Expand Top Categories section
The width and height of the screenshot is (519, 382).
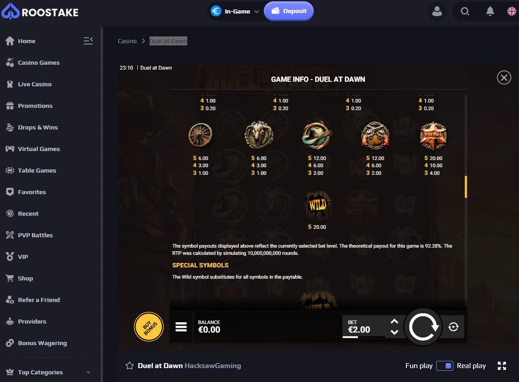(x=48, y=372)
